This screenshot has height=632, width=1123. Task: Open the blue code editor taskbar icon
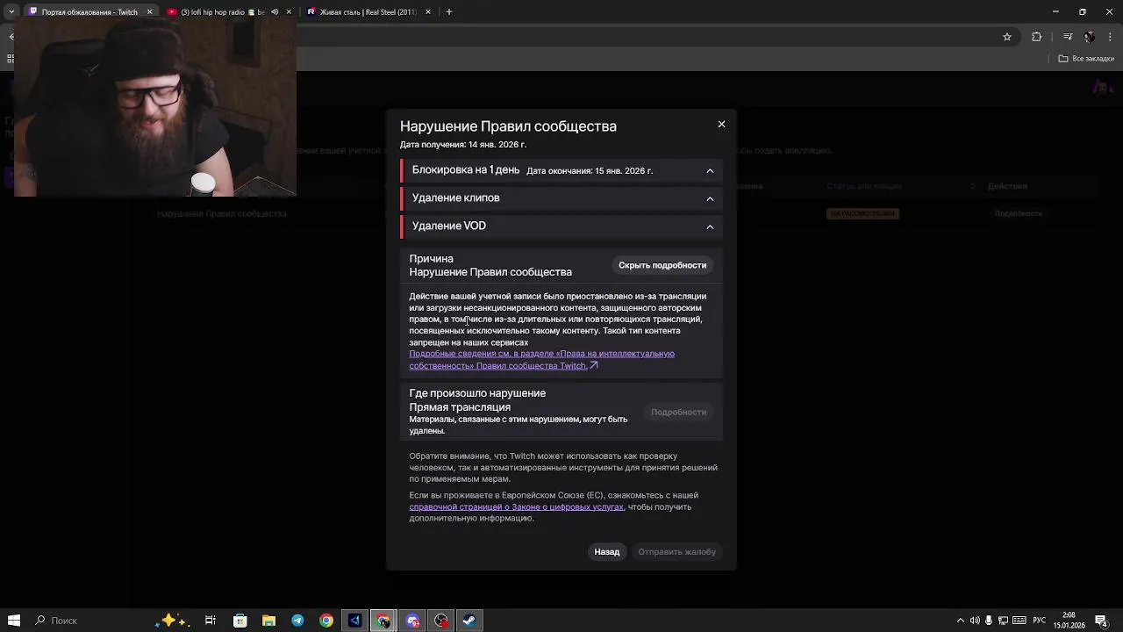355,621
